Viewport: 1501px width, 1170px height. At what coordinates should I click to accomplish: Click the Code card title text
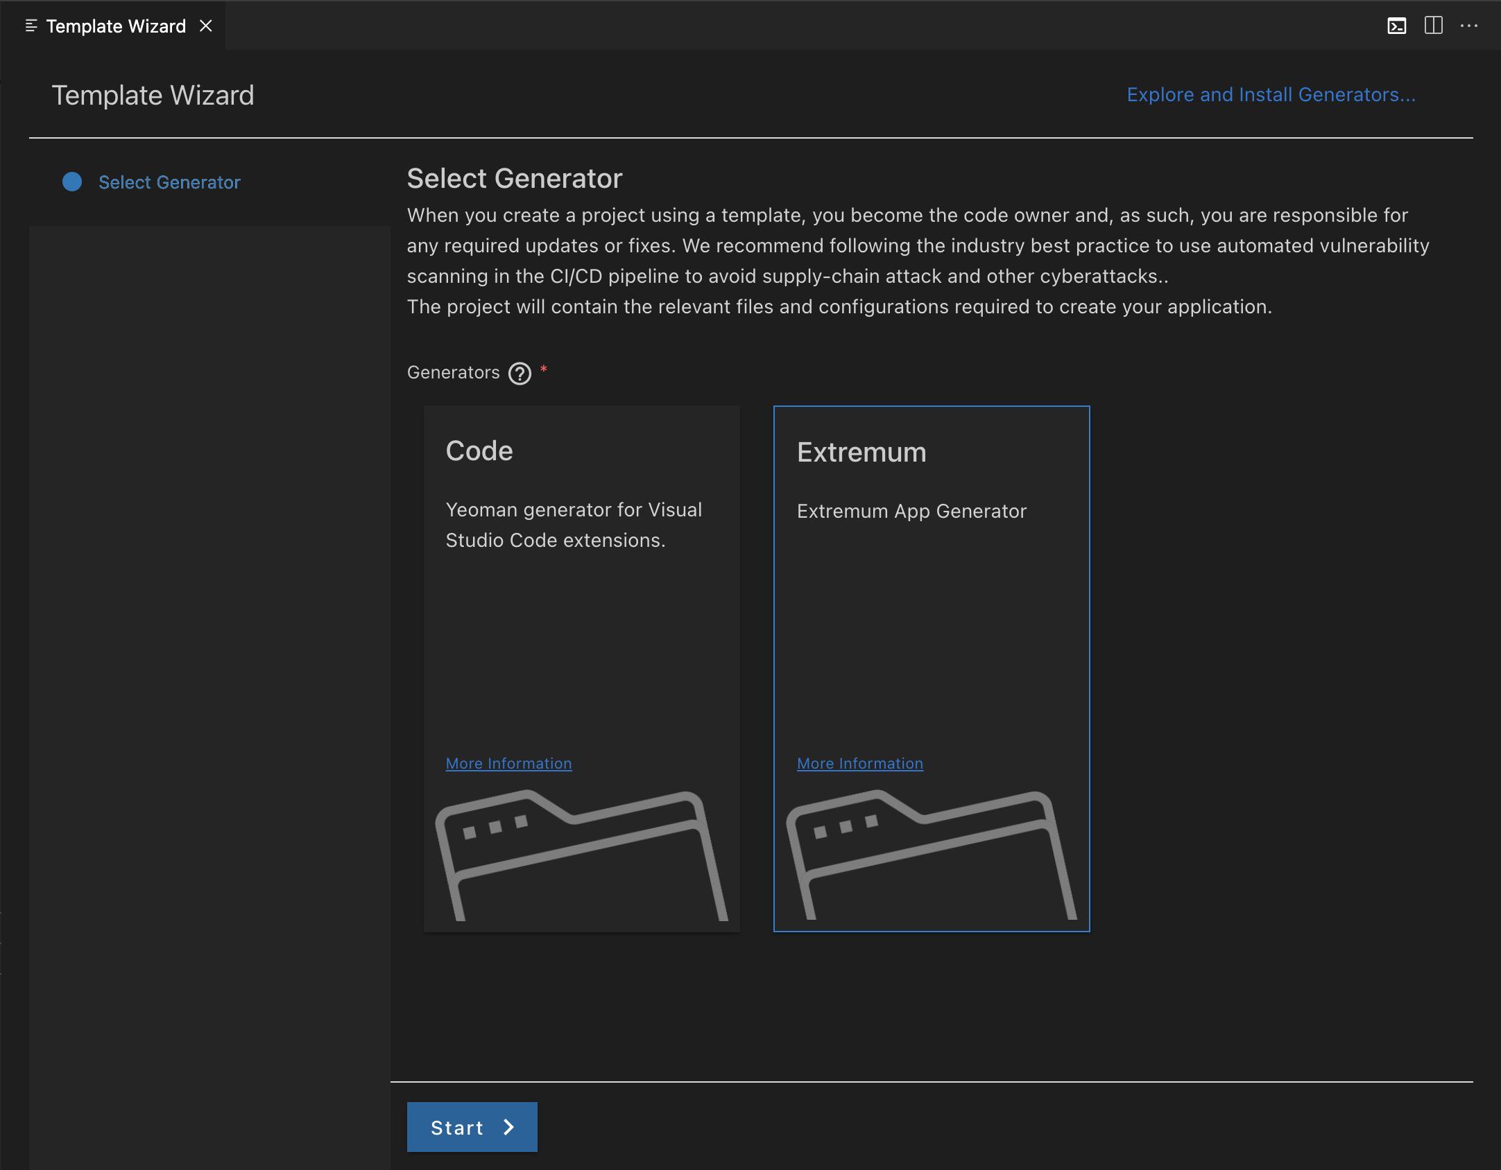coord(479,451)
